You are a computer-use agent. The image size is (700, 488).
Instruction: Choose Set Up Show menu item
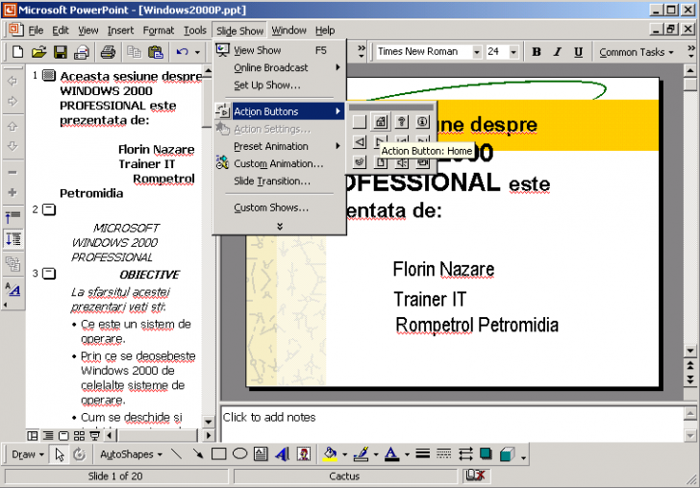click(x=280, y=85)
